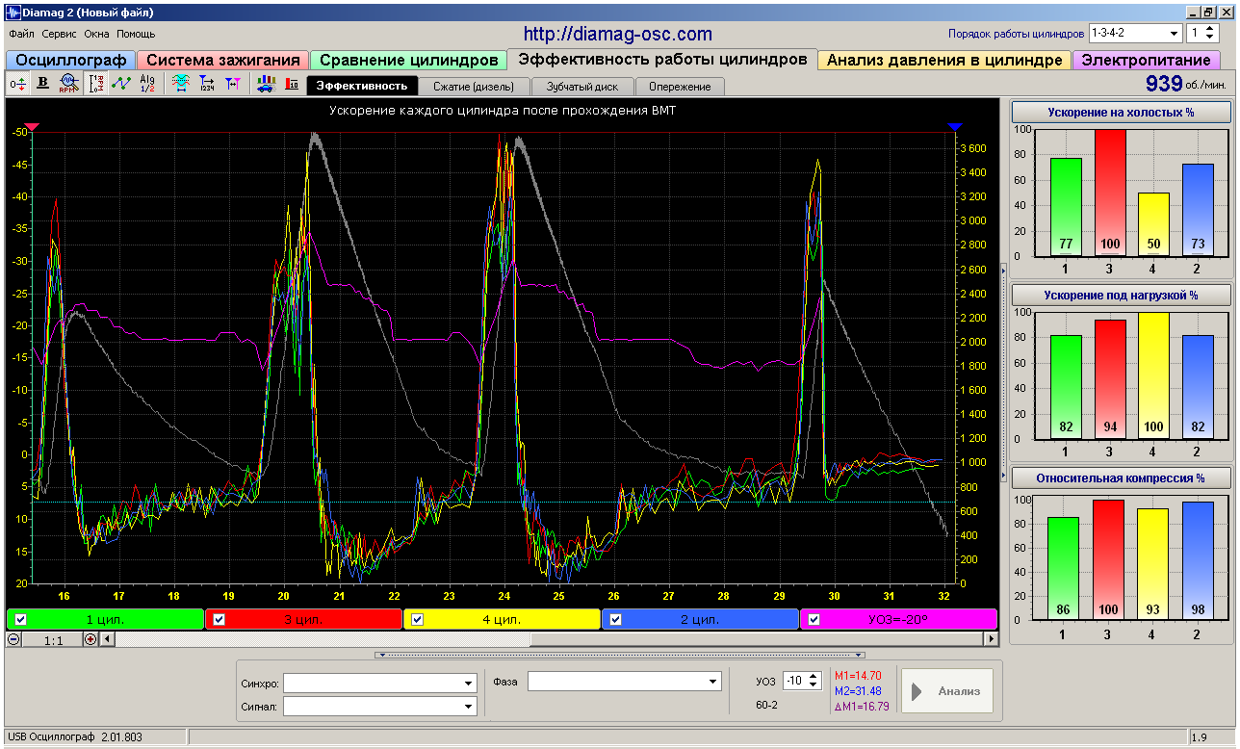The height and width of the screenshot is (749, 1240).
Task: Click the yellow 4 цил. legend bar
Action: tap(502, 619)
